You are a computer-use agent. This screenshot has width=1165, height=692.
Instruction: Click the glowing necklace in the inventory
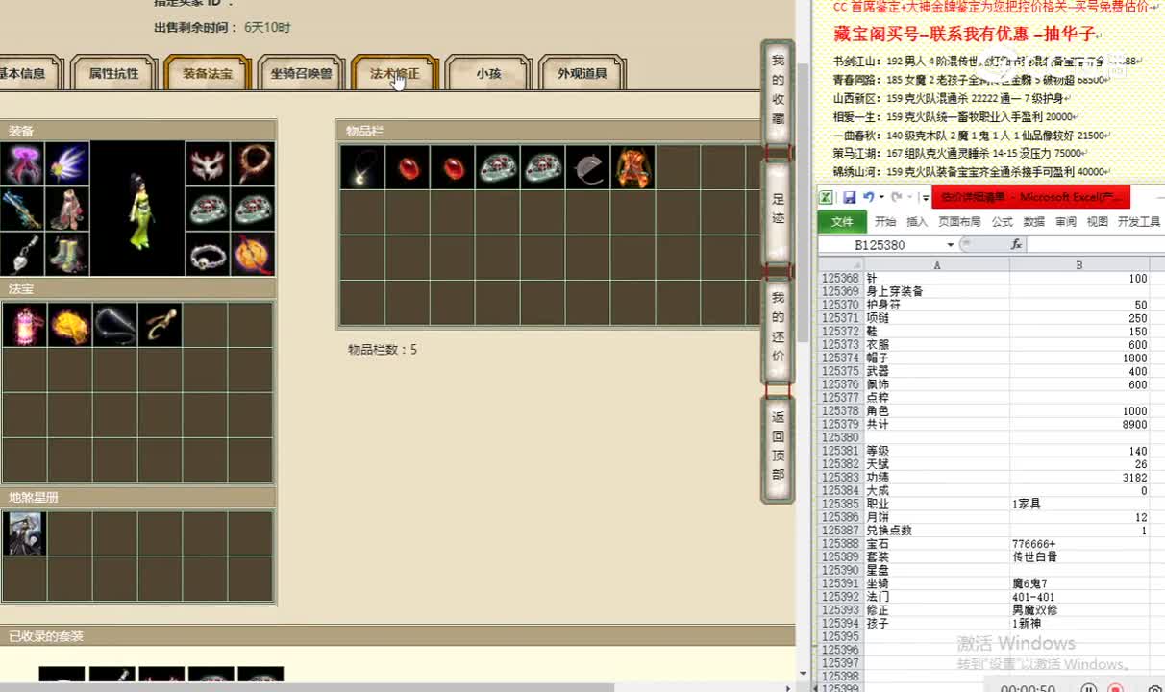(362, 167)
